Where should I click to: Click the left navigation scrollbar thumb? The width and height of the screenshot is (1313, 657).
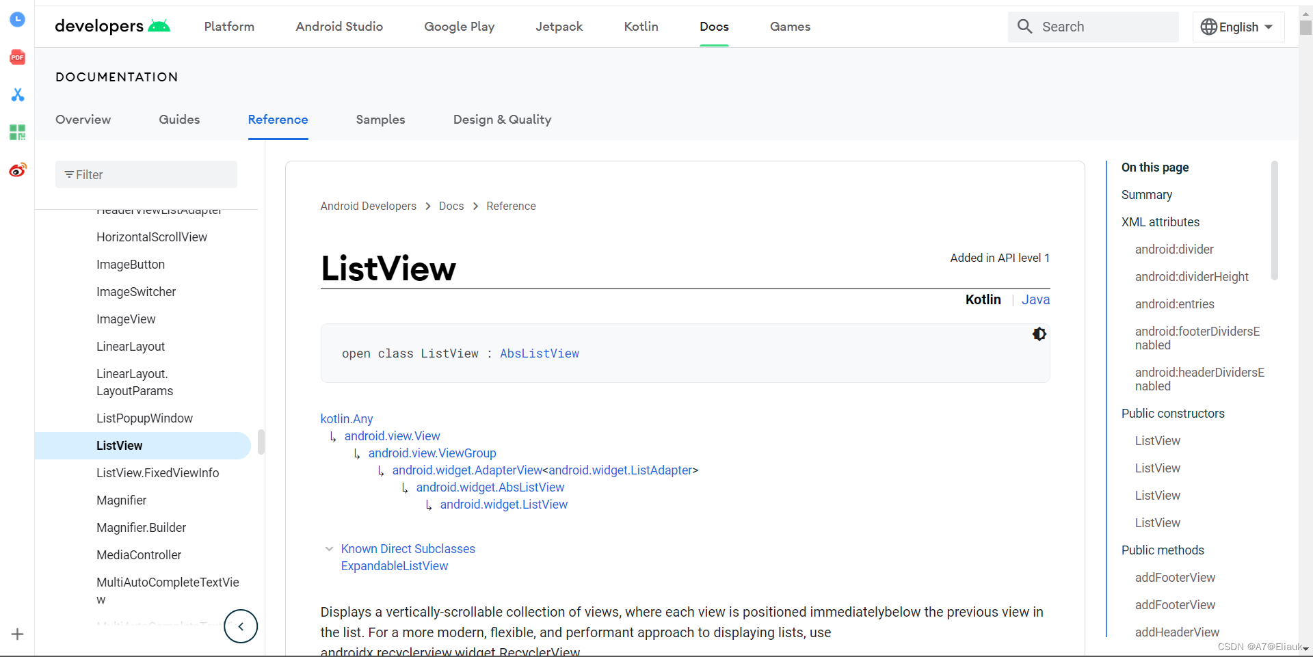(x=261, y=442)
